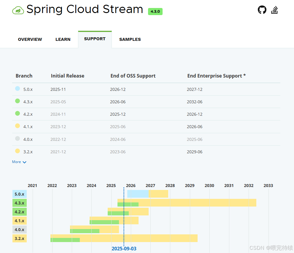Click the 2025-11 initial release date
The width and height of the screenshot is (294, 253).
point(58,89)
